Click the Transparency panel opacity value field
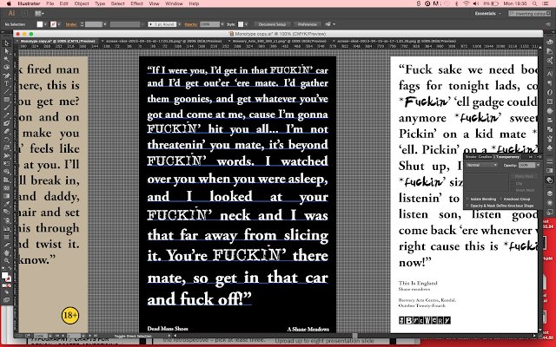The width and height of the screenshot is (556, 347). pos(526,165)
